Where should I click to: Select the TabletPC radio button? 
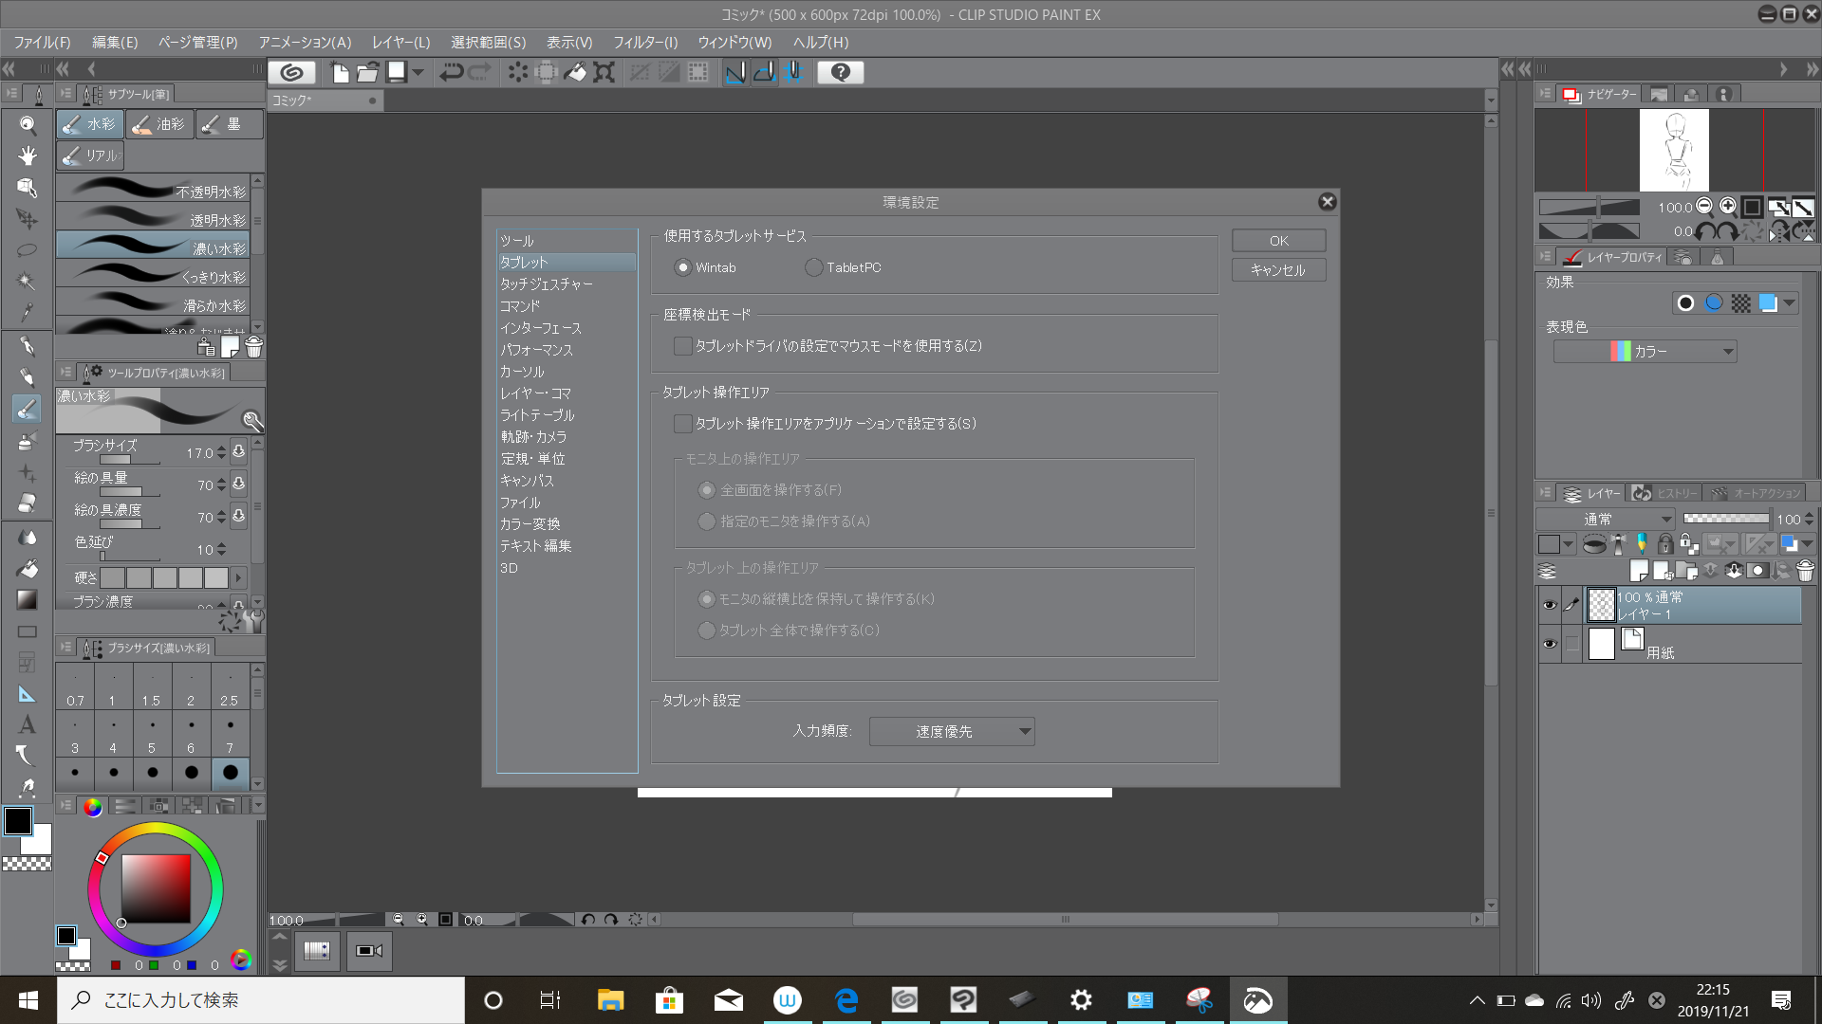point(814,268)
